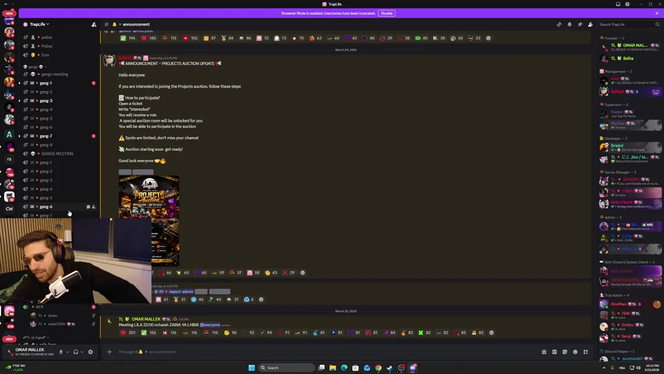
Task: Show pinned messages with the pin icon
Action: click(579, 24)
